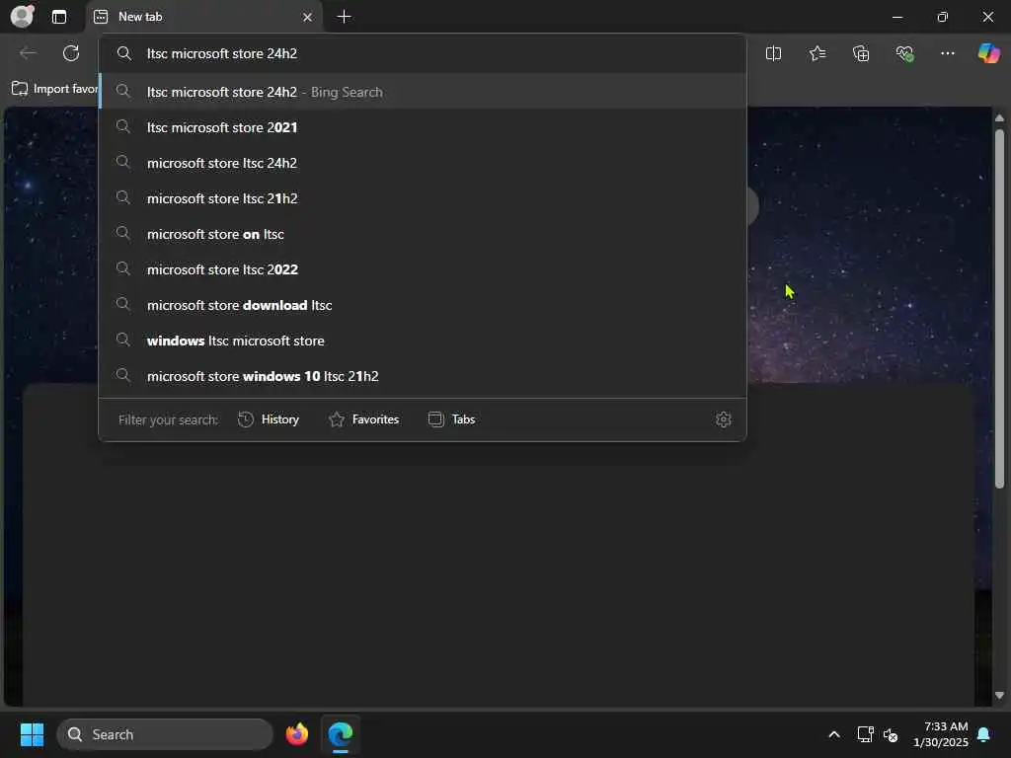Screen dimensions: 1011x758
Task: Open the network status tray icon
Action: [865, 734]
